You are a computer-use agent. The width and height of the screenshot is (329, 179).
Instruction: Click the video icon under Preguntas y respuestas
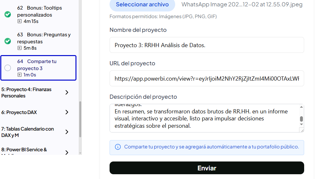(x=20, y=48)
